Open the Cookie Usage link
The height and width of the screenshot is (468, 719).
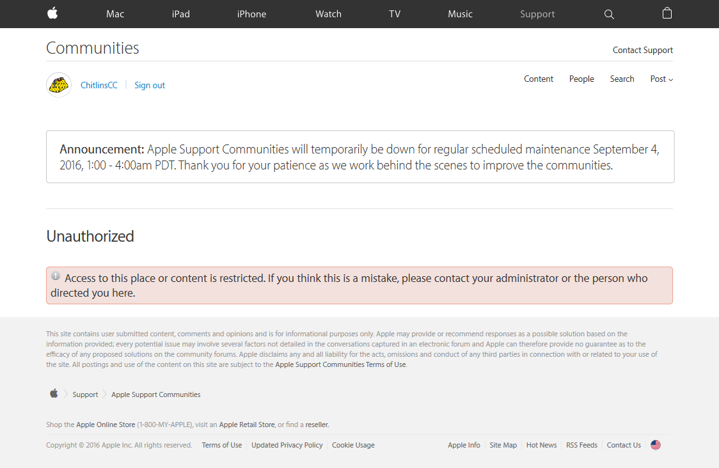353,445
